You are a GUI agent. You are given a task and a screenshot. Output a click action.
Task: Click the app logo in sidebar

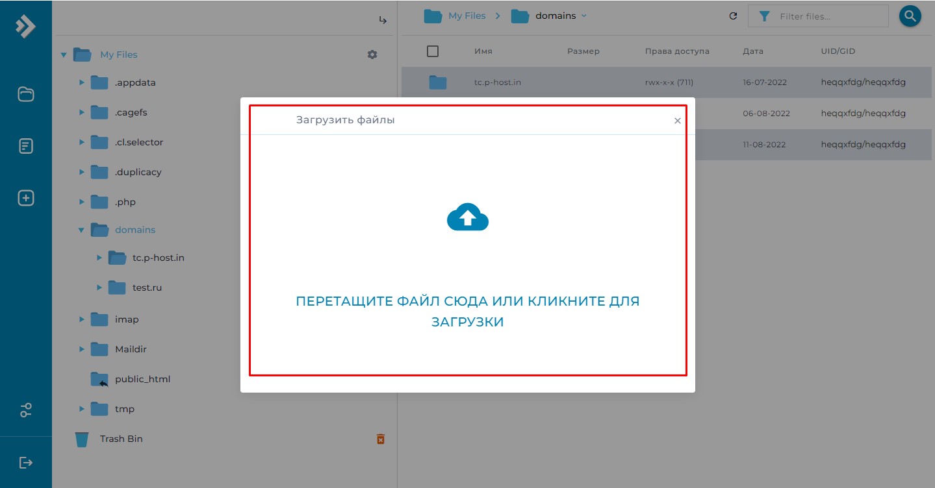[25, 26]
